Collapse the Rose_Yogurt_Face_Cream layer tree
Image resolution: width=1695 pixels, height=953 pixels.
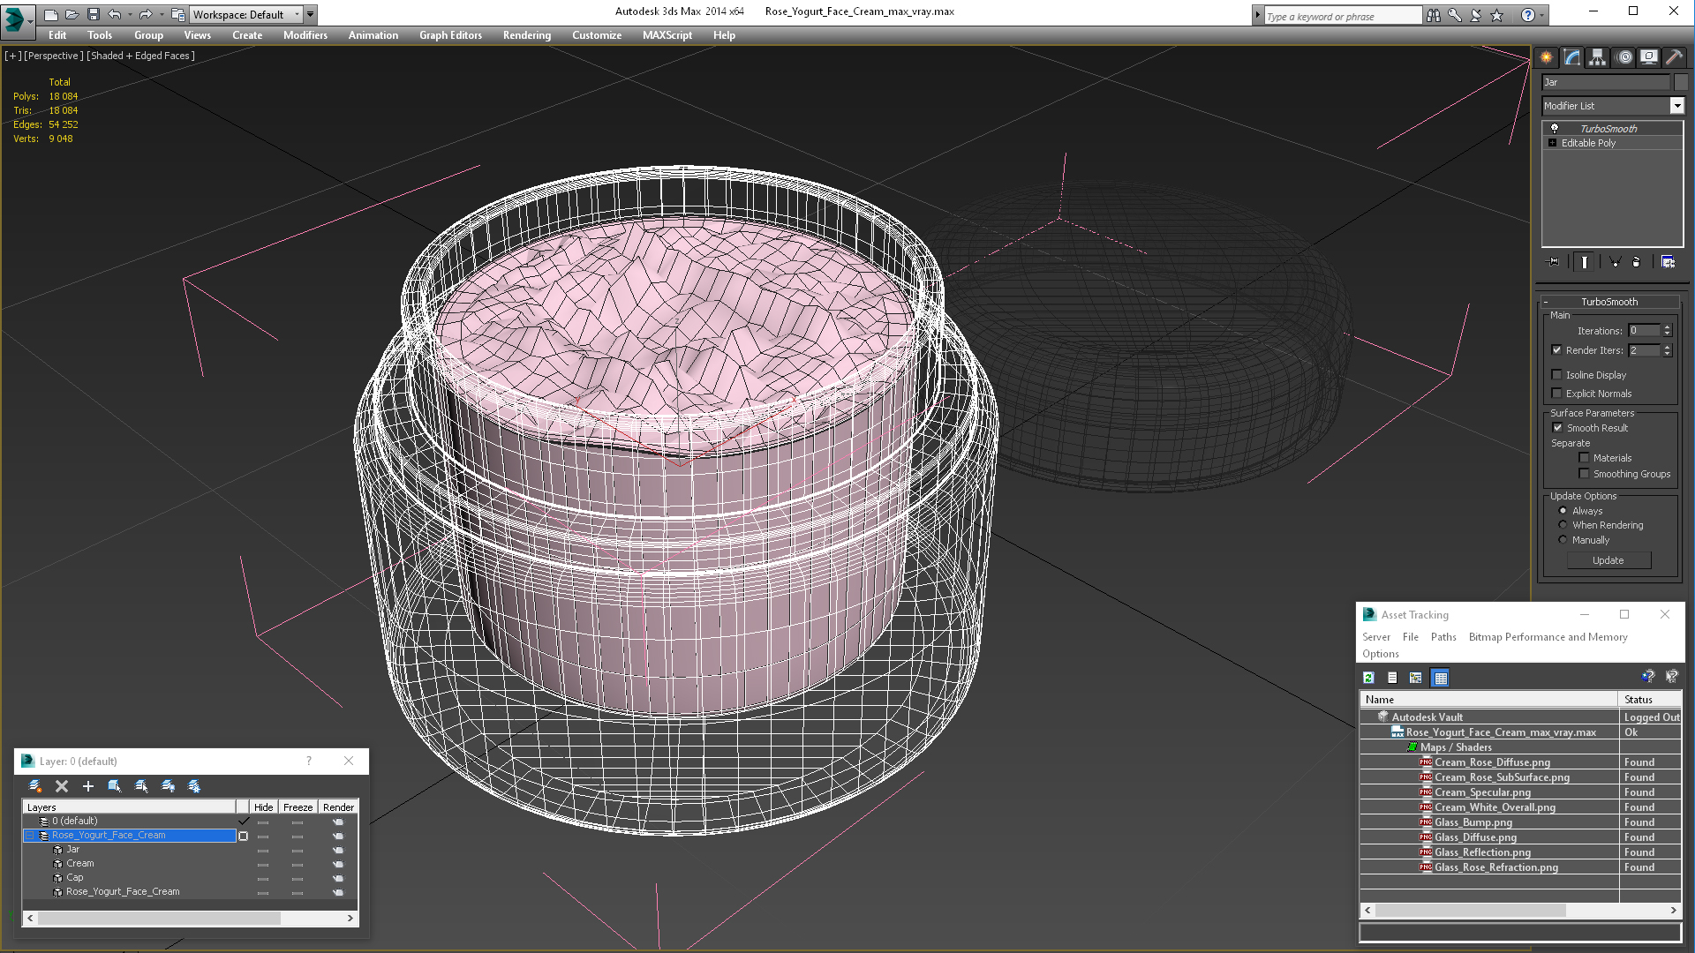(29, 836)
